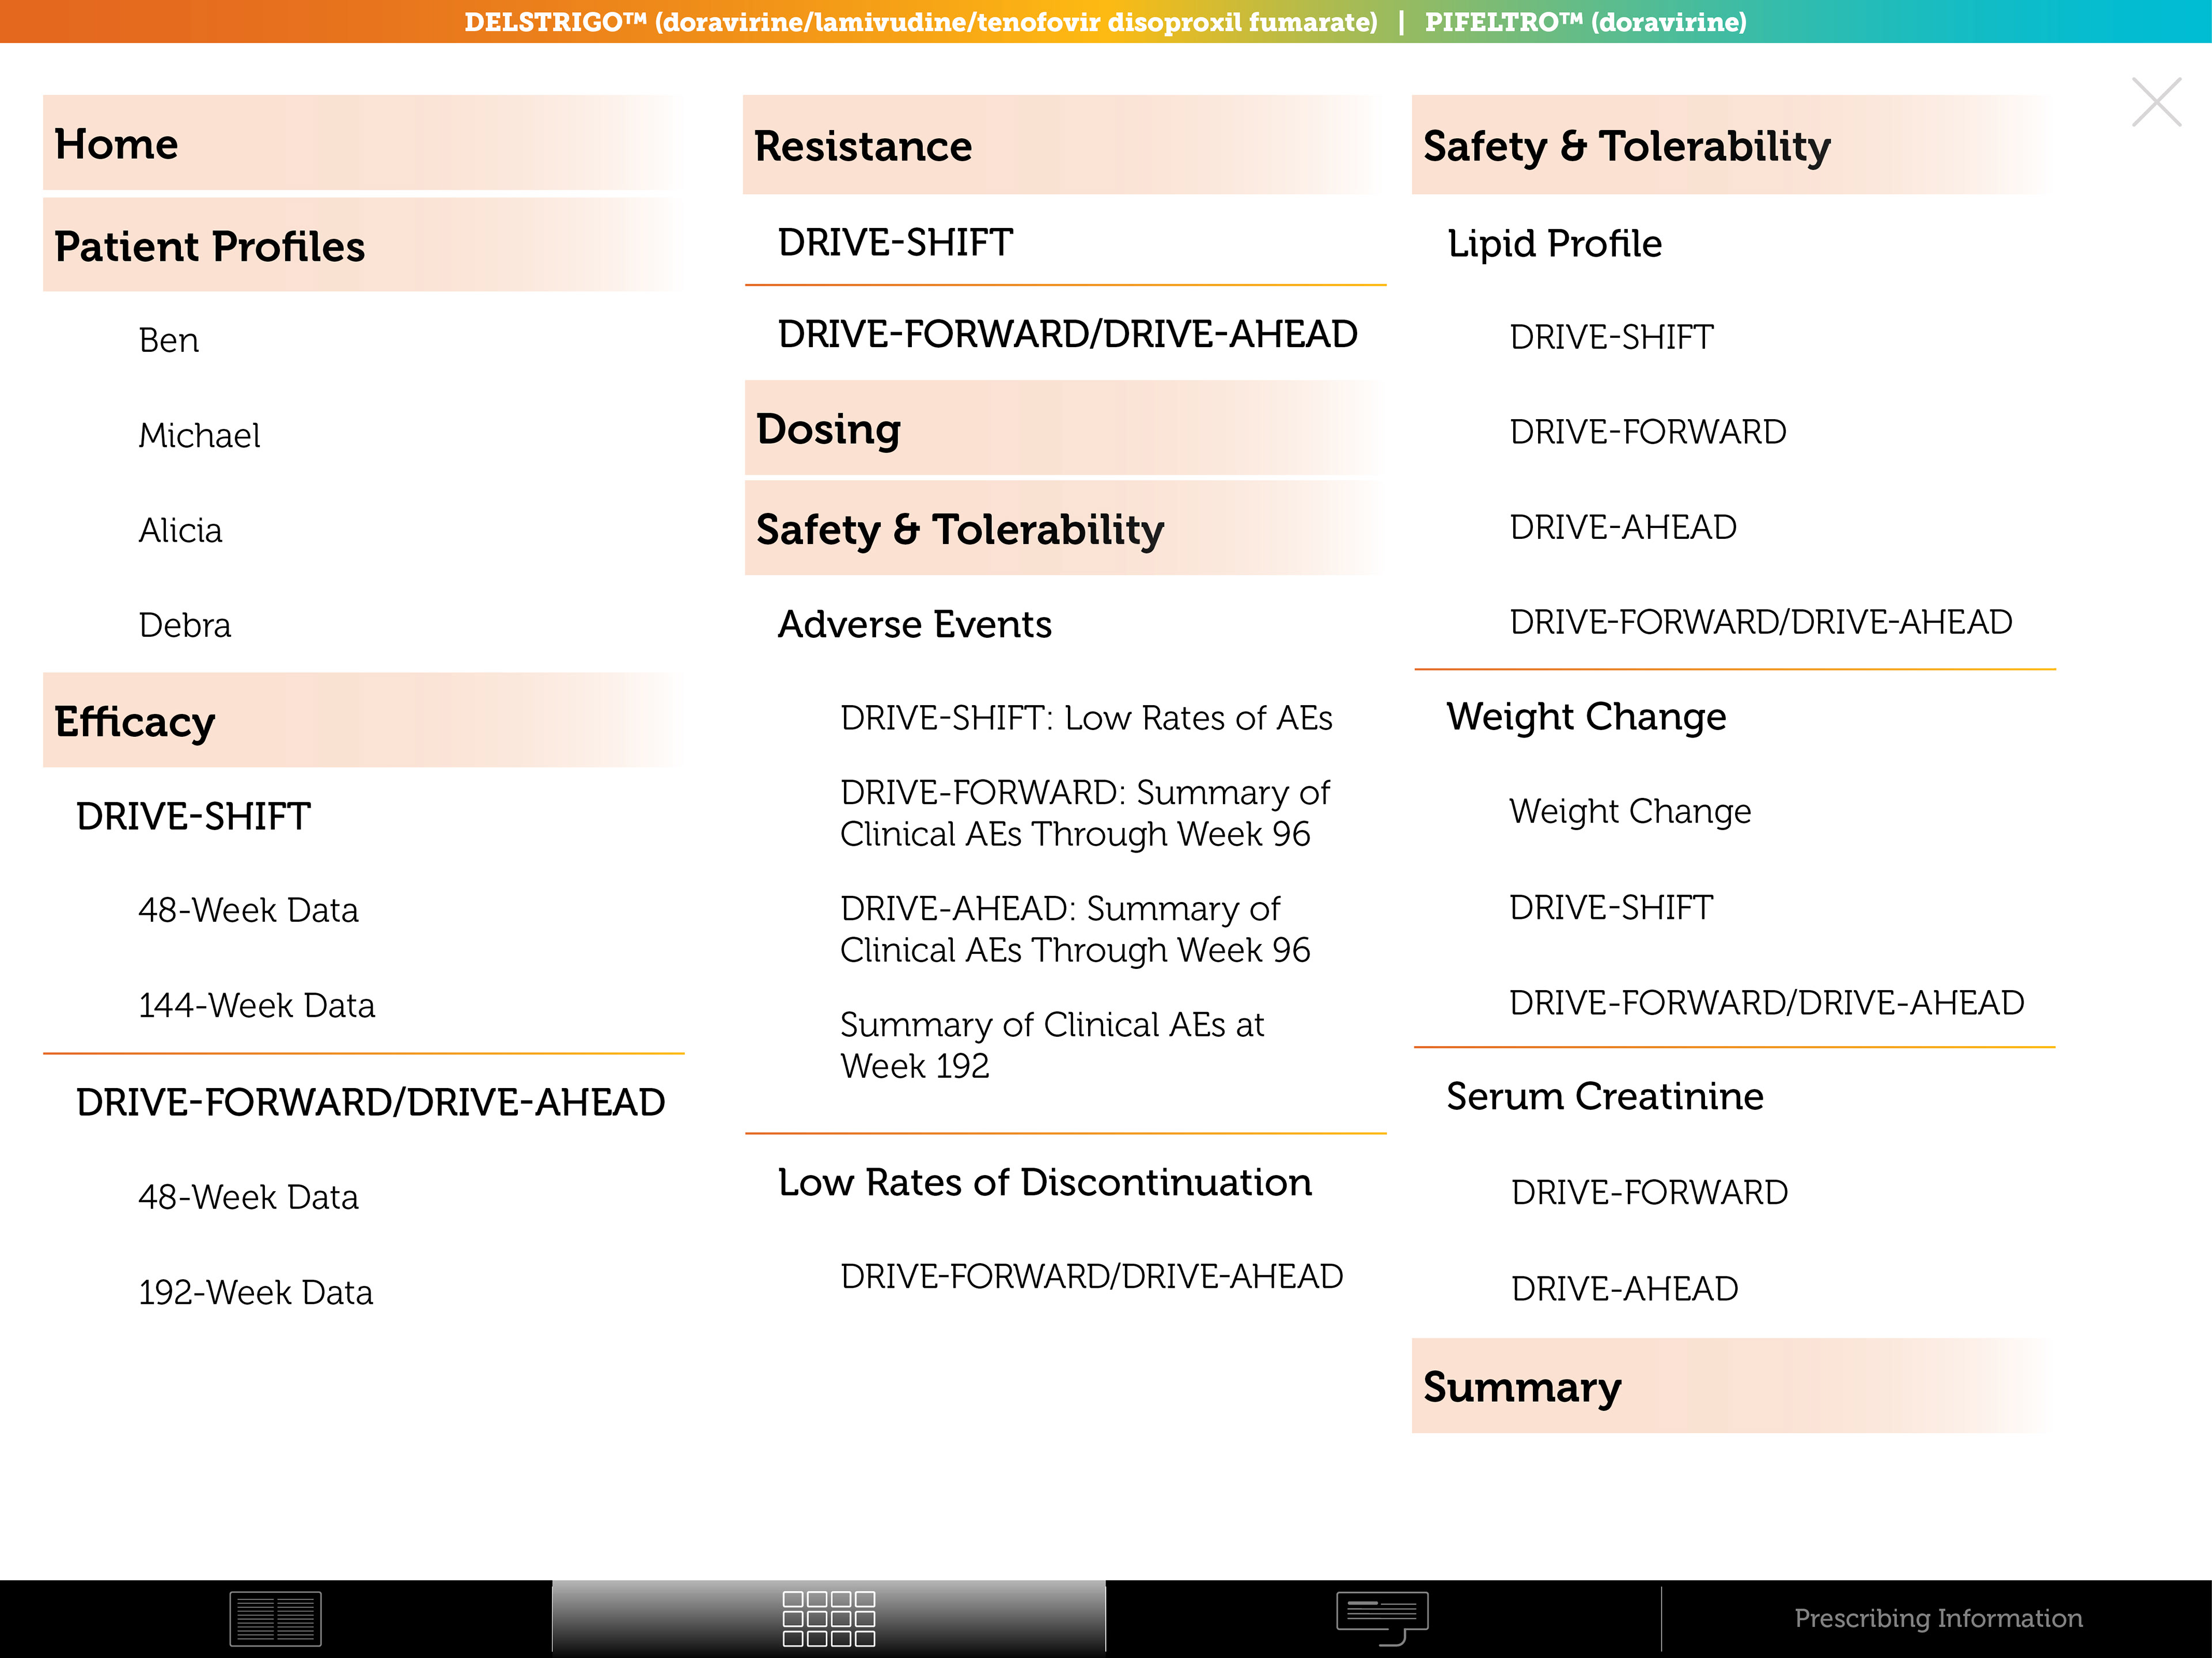The height and width of the screenshot is (1658, 2212).
Task: Open Resistance section header
Action: click(x=862, y=146)
